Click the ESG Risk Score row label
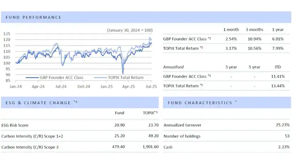Image resolution: width=292 pixels, height=164 pixels. point(15,125)
